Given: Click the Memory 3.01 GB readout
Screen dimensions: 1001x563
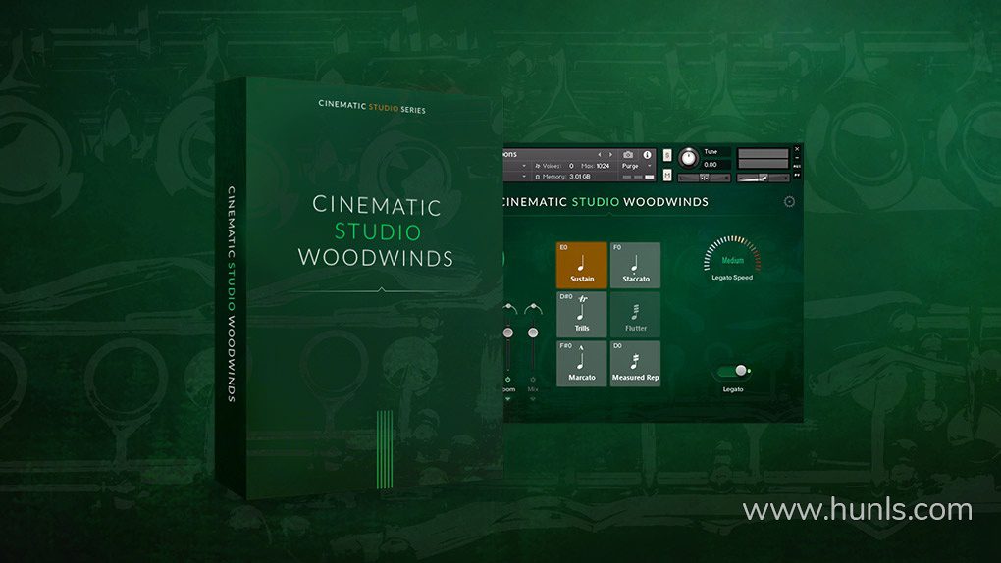Looking at the screenshot, I should click(x=580, y=177).
